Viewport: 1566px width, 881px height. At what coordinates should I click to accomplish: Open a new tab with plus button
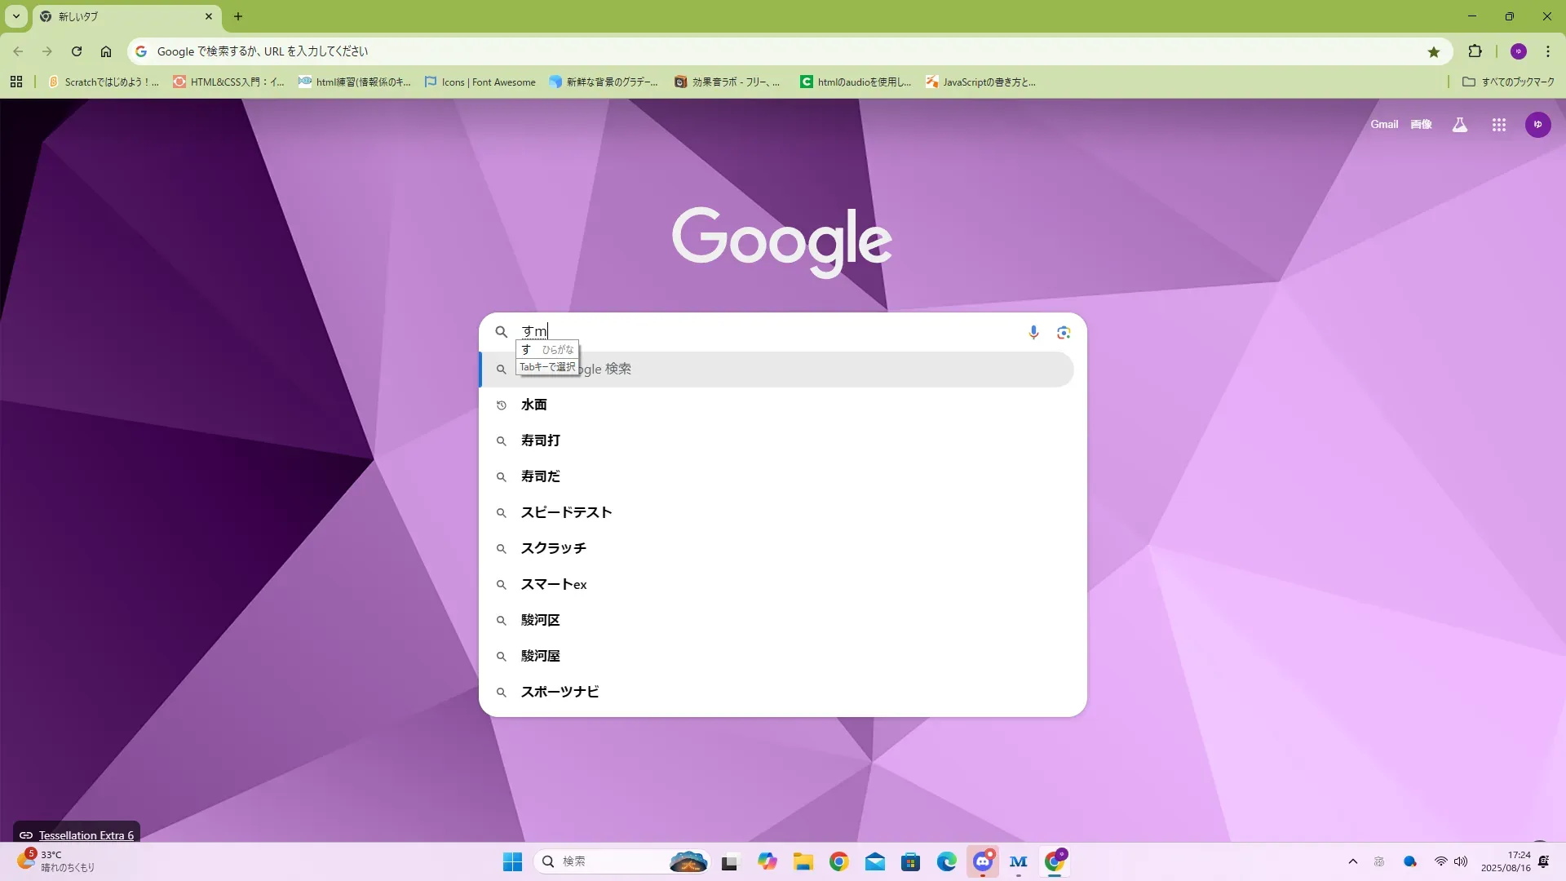(238, 16)
